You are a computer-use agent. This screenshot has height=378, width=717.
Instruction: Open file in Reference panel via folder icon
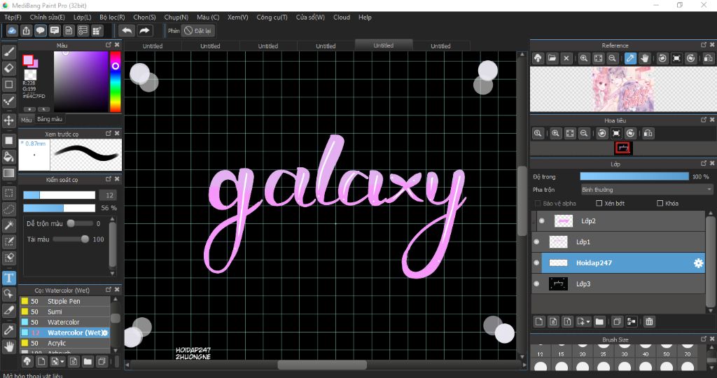click(x=552, y=58)
